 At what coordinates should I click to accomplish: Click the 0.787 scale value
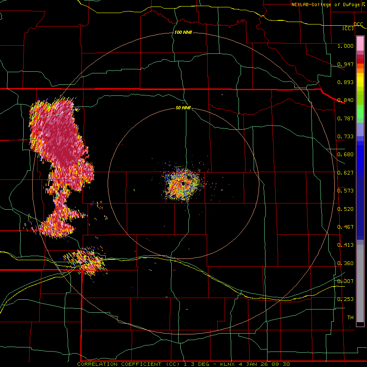(345, 118)
